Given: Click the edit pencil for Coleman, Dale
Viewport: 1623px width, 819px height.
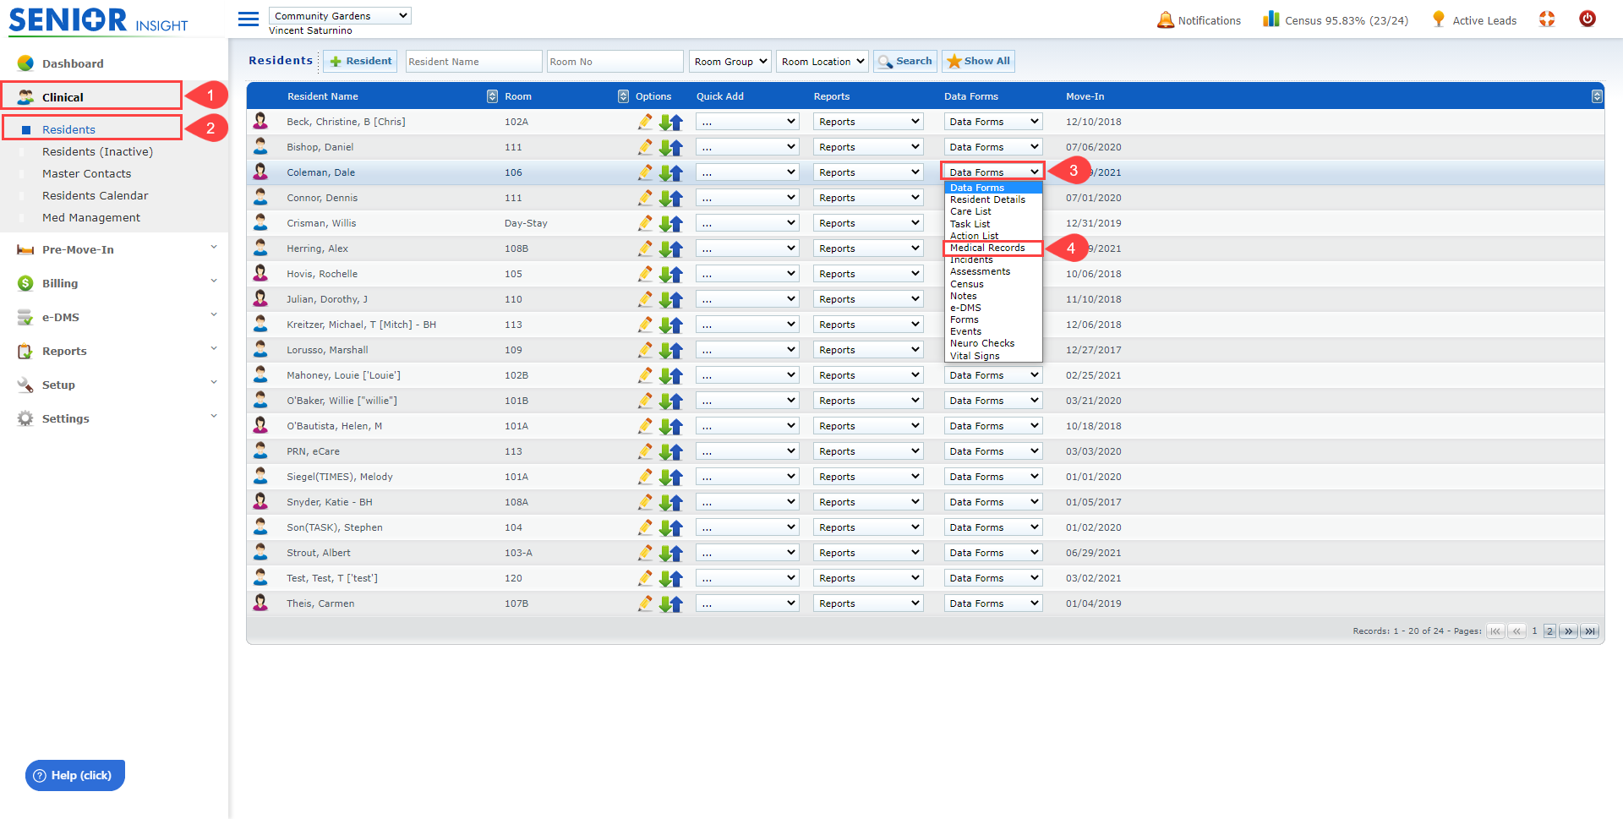Looking at the screenshot, I should (x=646, y=172).
